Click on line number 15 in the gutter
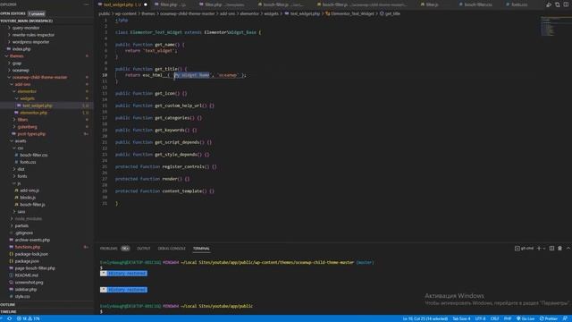This screenshot has width=572, height=322. [105, 106]
